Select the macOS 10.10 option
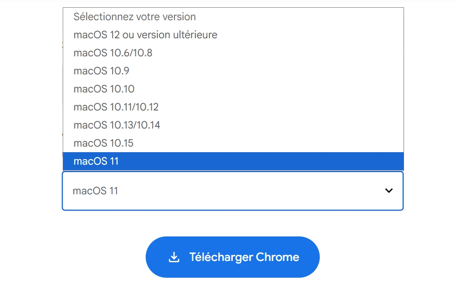Screen dimensions: 456x282 pyautogui.click(x=104, y=89)
